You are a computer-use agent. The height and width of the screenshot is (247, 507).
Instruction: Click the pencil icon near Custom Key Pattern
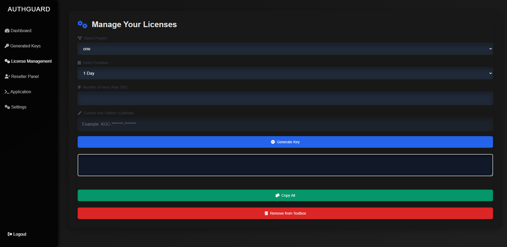tap(79, 113)
